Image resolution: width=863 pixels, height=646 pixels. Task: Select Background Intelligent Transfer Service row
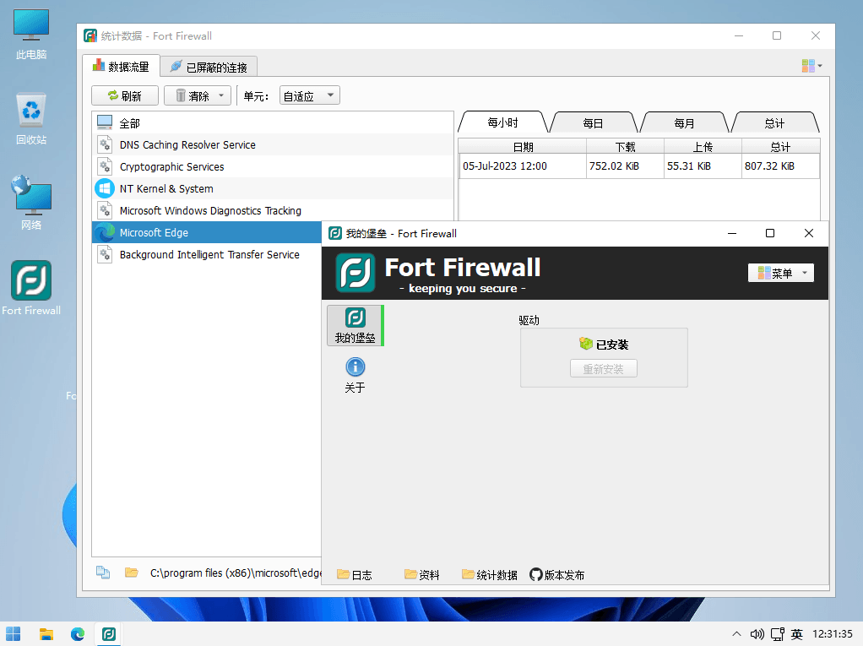207,255
